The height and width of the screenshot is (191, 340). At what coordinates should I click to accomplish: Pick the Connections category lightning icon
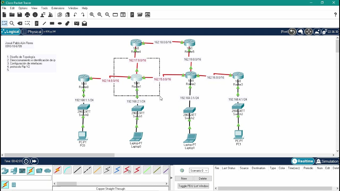(x=31, y=171)
